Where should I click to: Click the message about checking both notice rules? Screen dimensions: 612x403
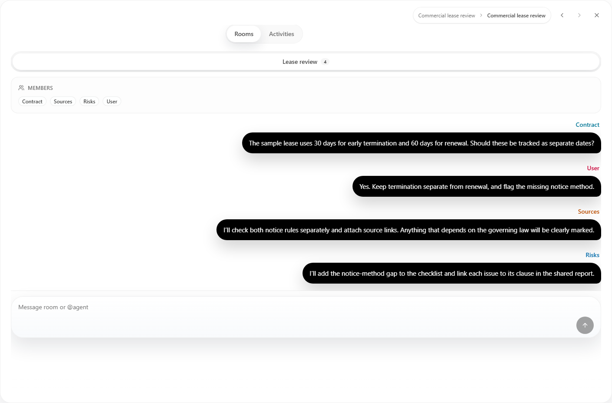409,230
